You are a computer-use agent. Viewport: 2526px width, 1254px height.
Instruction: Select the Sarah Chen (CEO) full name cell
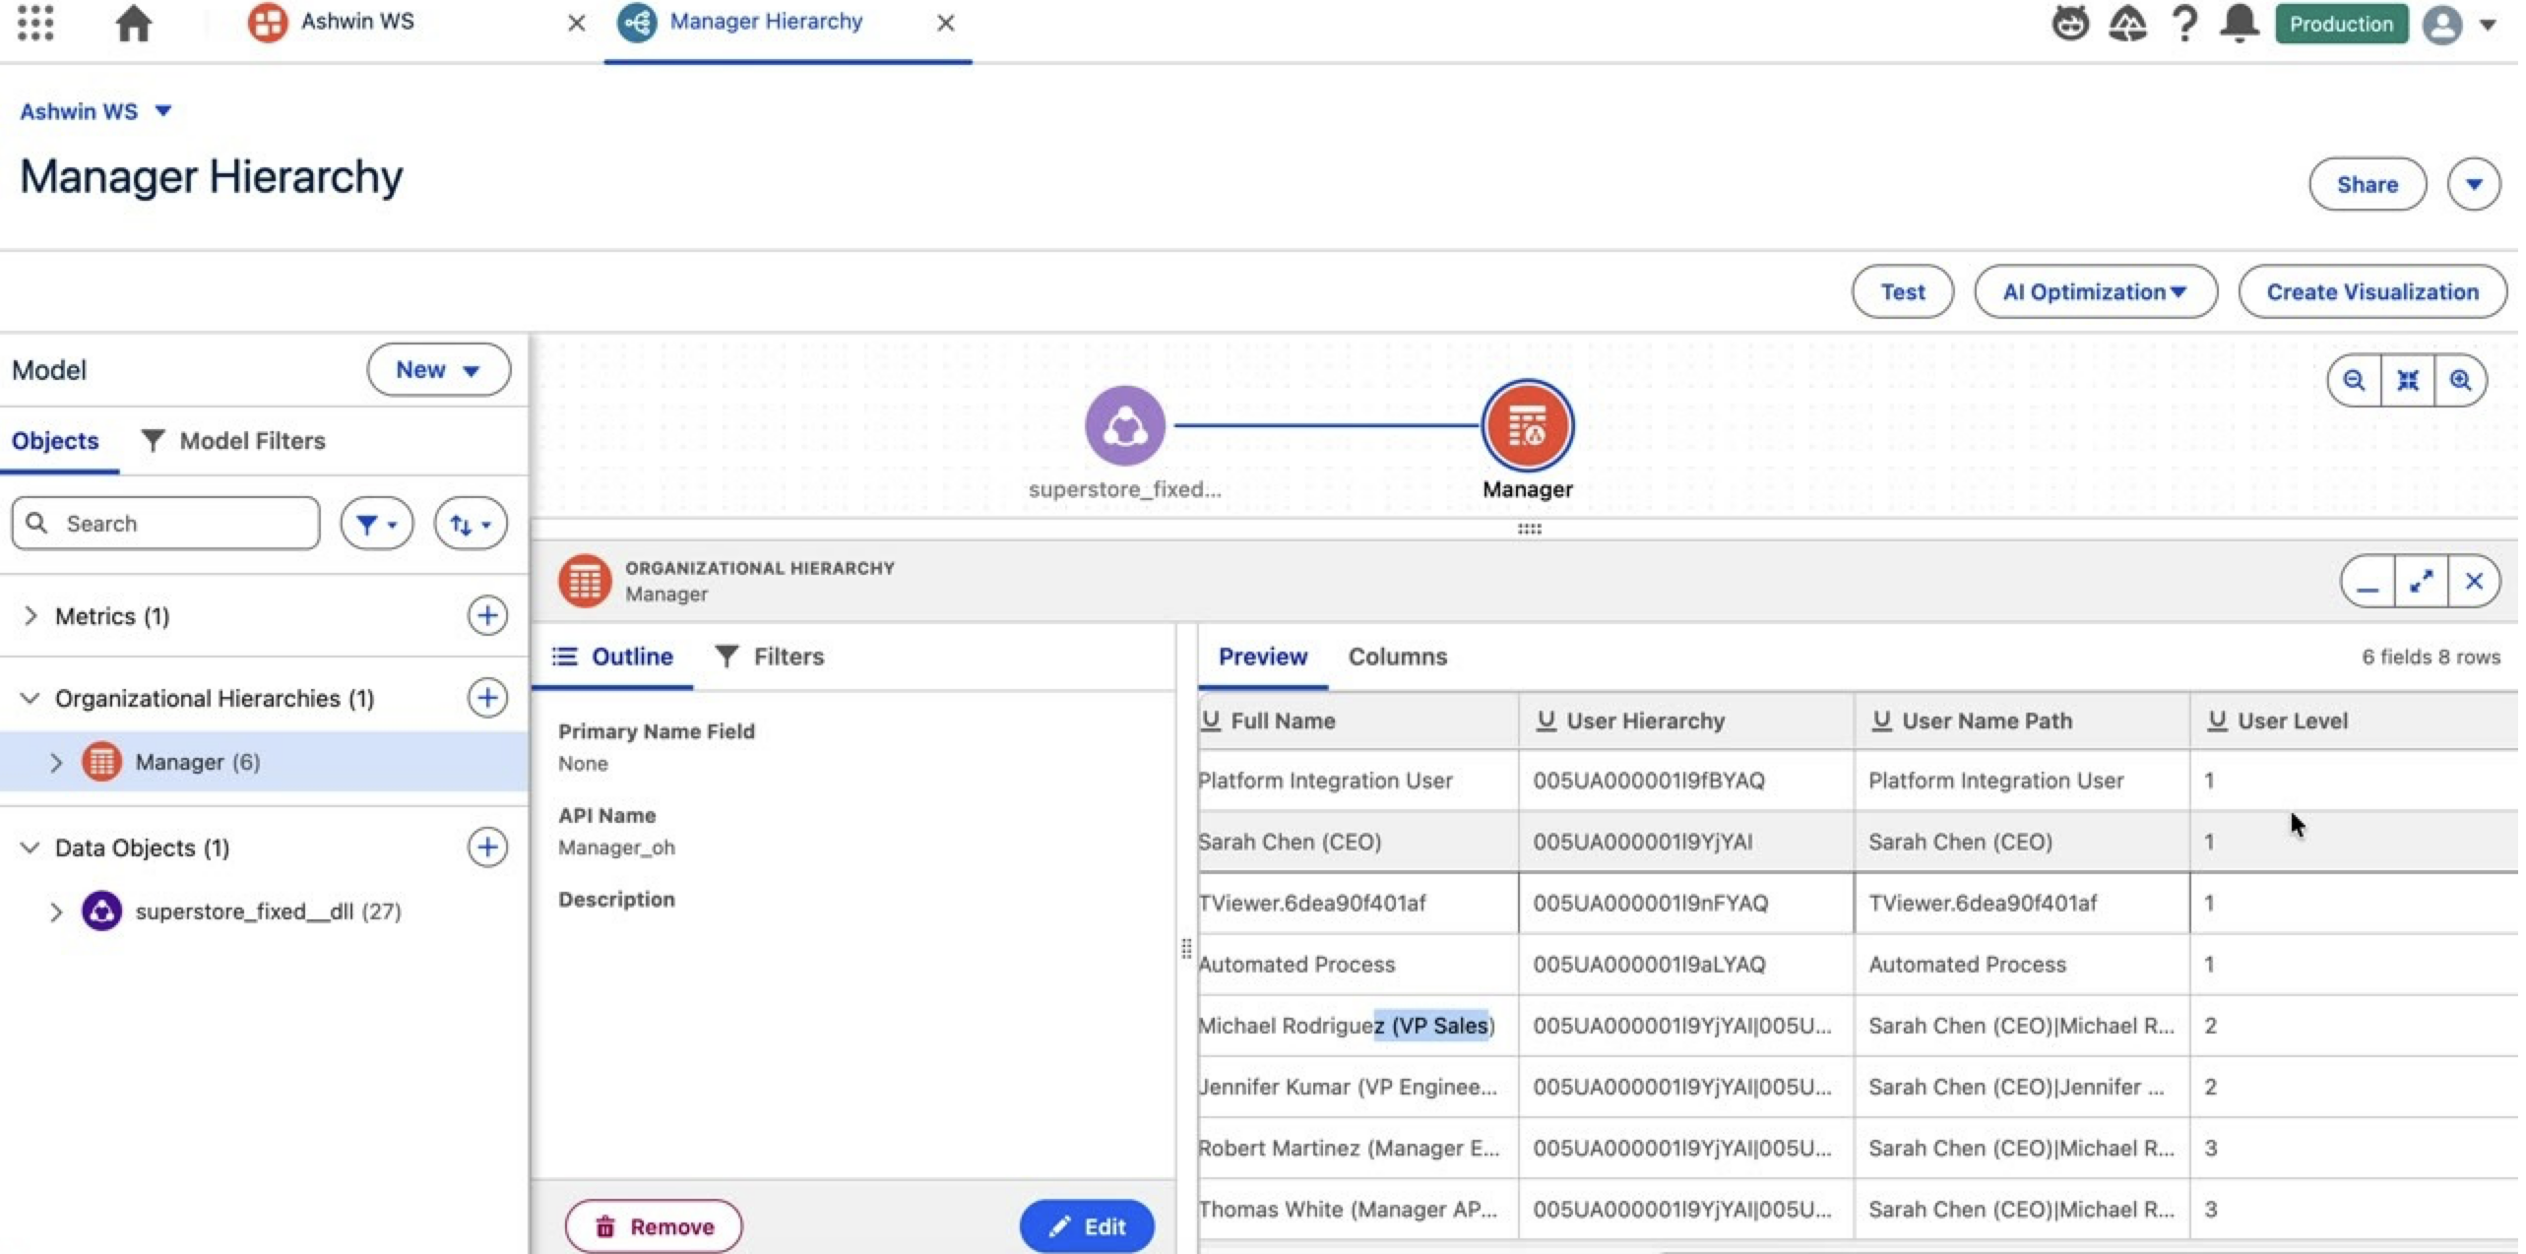(x=1358, y=842)
